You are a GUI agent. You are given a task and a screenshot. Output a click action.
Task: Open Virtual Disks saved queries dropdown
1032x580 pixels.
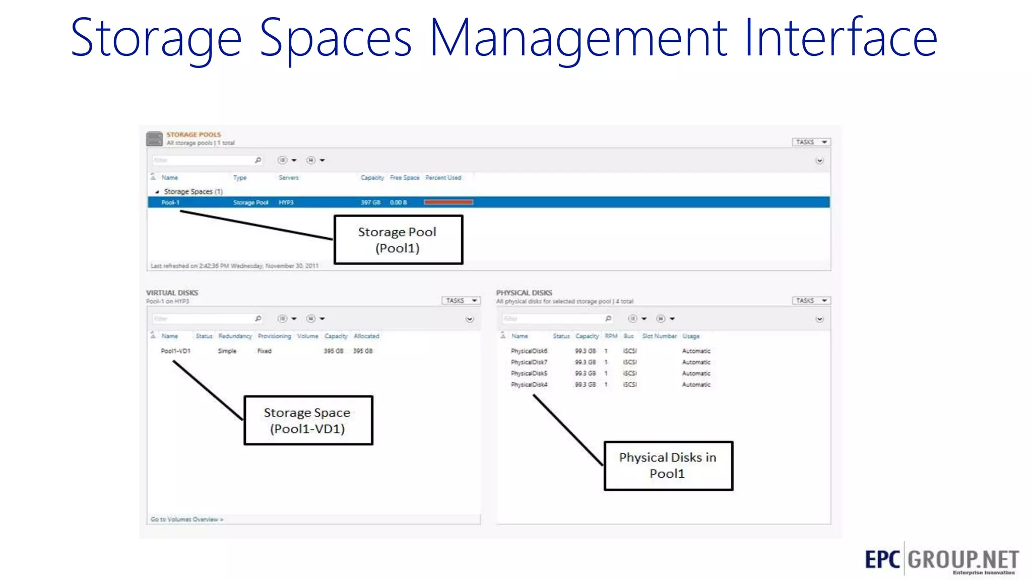tap(315, 319)
